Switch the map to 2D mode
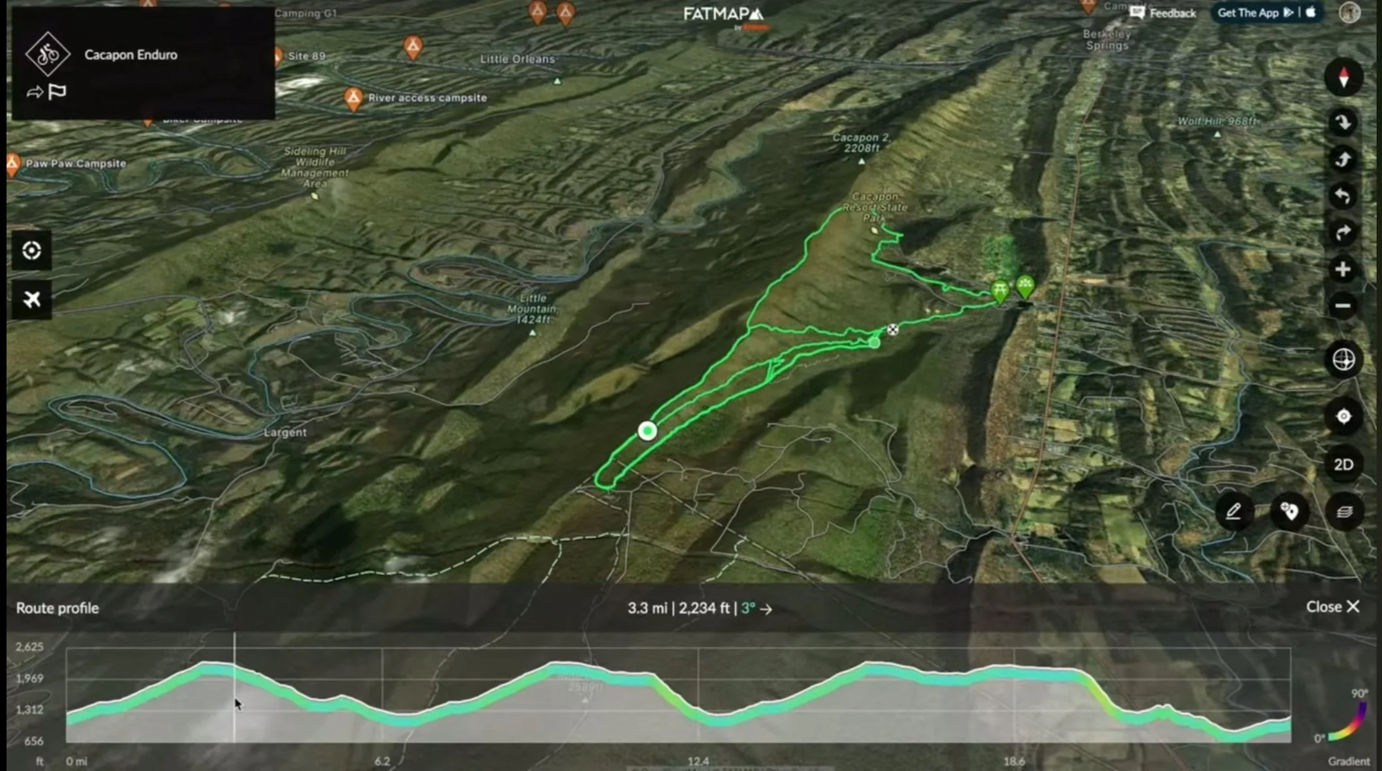 click(x=1343, y=464)
